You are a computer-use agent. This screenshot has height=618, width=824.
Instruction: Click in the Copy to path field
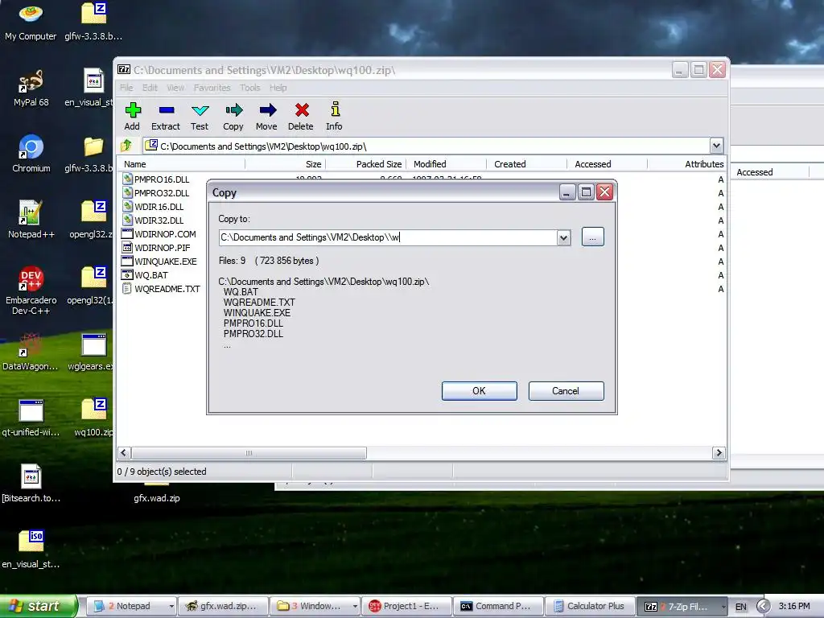(388, 237)
